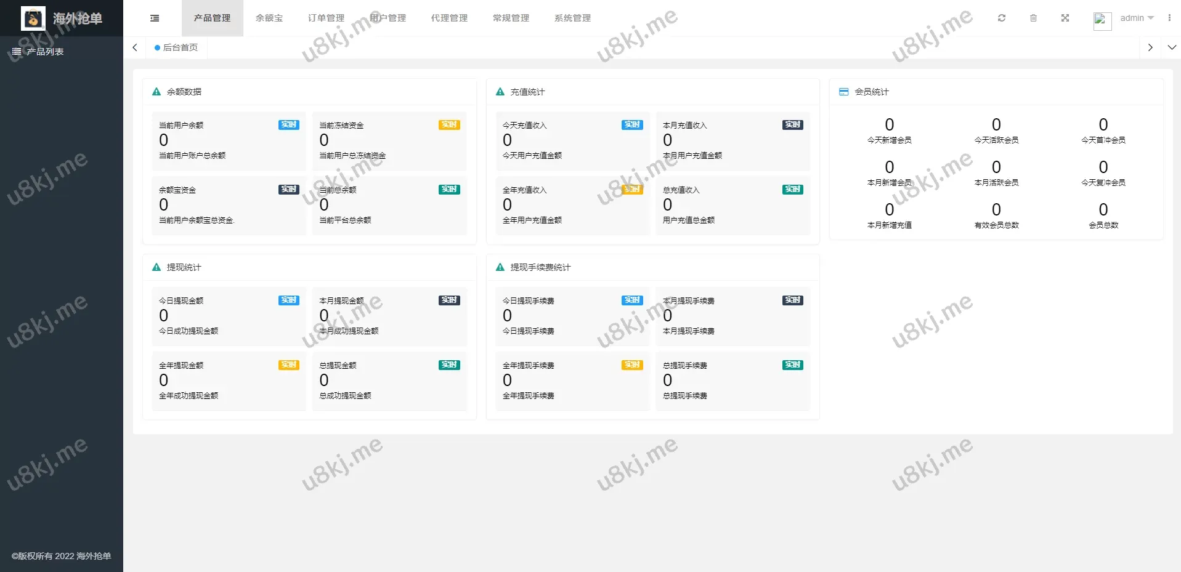Click the refresh icon in top bar
Viewport: 1181px width, 572px height.
pyautogui.click(x=1002, y=18)
